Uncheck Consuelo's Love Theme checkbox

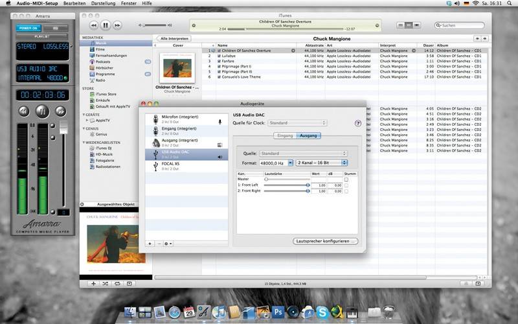219,77
